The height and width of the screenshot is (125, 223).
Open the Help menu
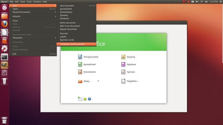(x=45, y=2)
